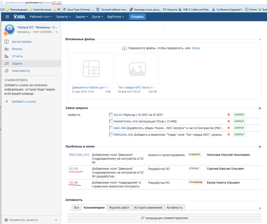
Task: Open the CC-51 linked issue
Action: click(x=118, y=115)
